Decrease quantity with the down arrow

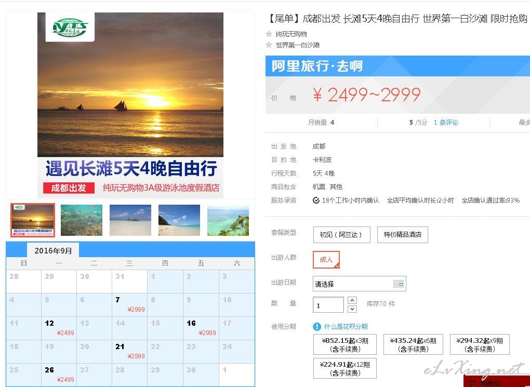(x=352, y=309)
